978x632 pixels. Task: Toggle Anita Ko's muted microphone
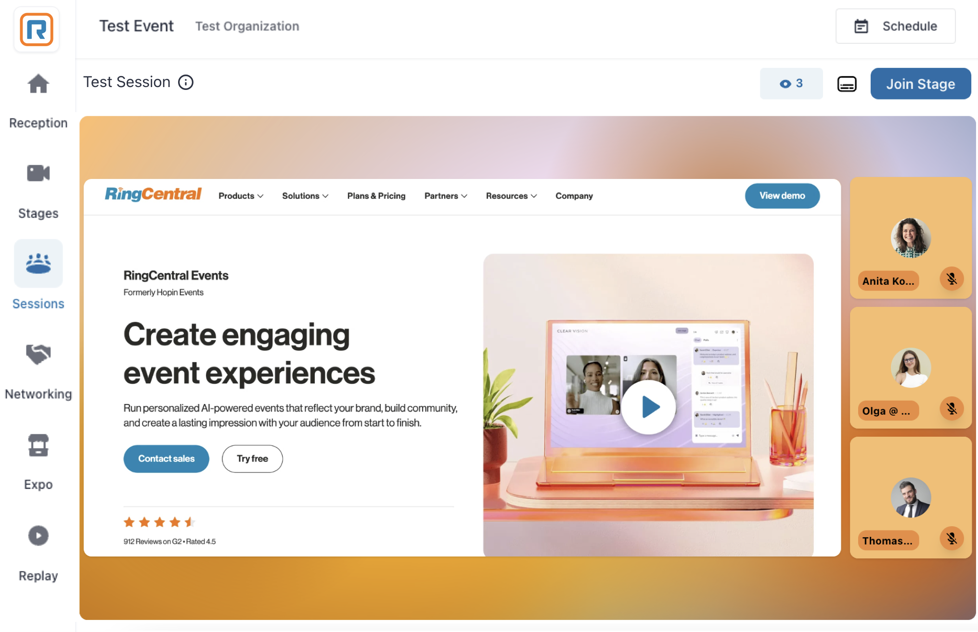[952, 279]
